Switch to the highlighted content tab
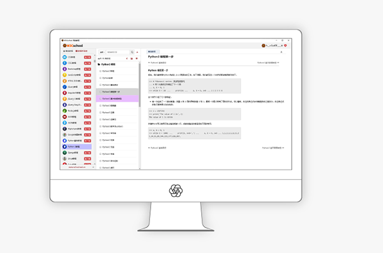The width and height of the screenshot is (383, 253). coord(152,52)
